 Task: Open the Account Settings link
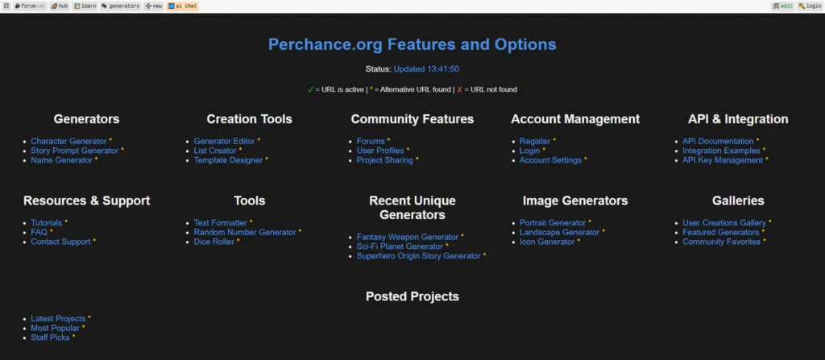[550, 160]
